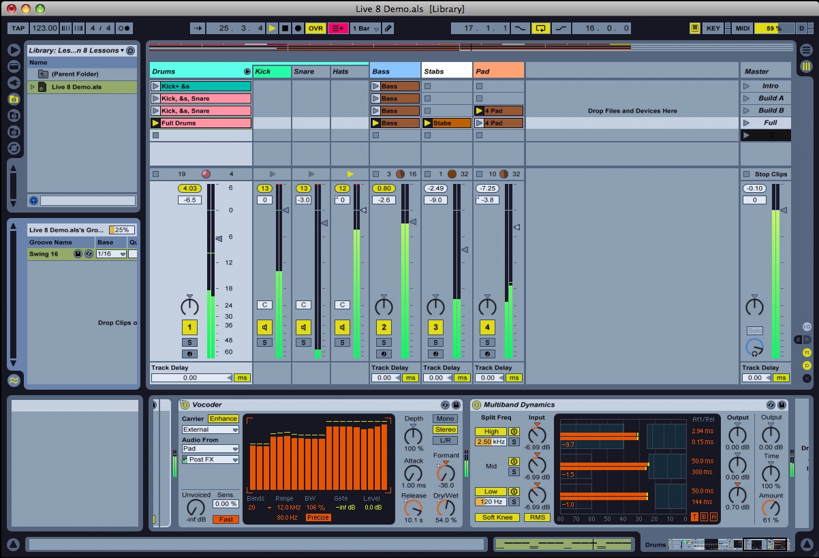Select the Pad track title bar
Viewport: 819px width, 558px height.
click(499, 72)
